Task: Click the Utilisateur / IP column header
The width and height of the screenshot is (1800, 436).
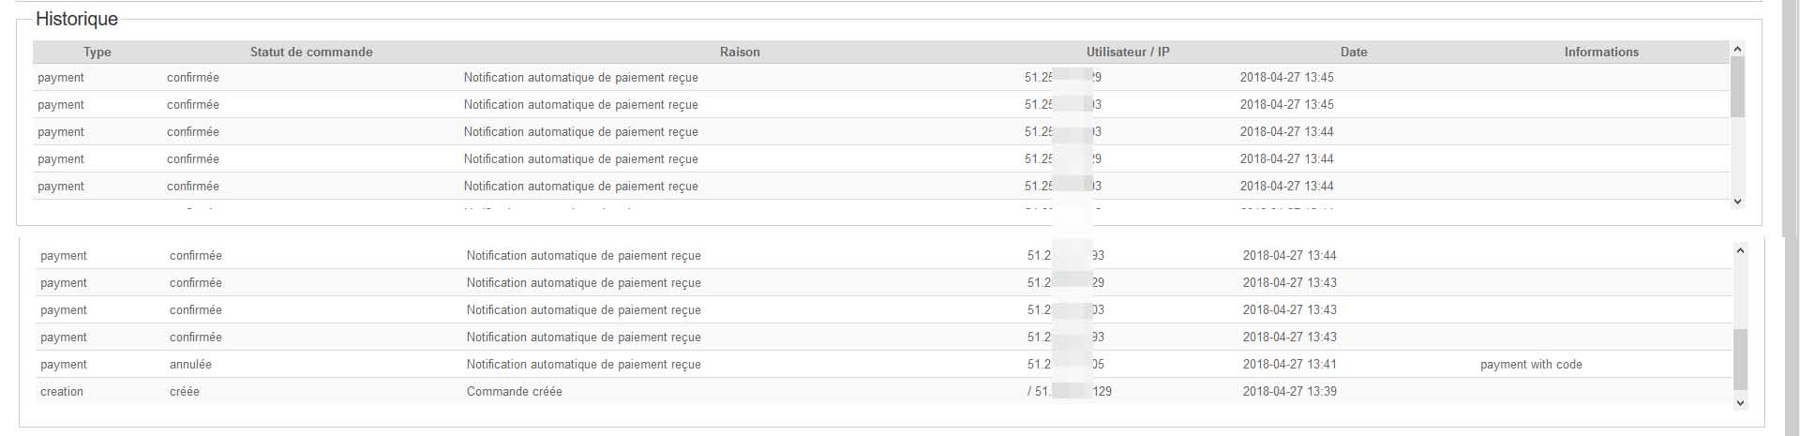Action: (x=1128, y=53)
